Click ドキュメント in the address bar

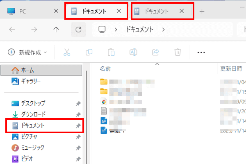tap(139, 30)
